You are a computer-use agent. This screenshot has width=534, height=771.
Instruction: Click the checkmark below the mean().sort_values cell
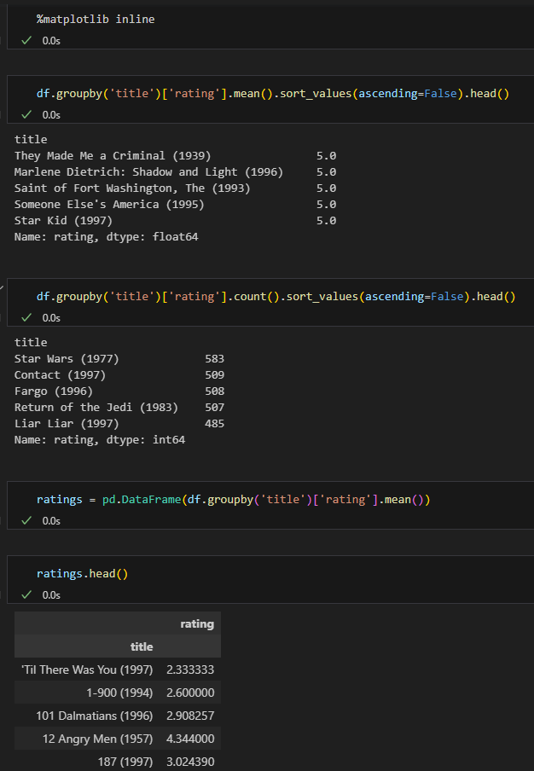[x=26, y=114]
